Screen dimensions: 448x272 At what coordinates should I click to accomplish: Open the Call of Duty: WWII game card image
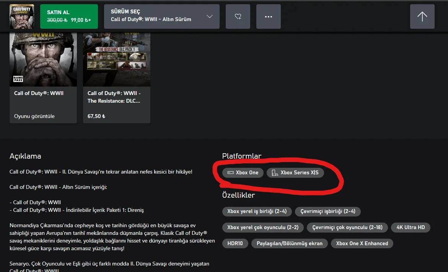click(x=43, y=59)
